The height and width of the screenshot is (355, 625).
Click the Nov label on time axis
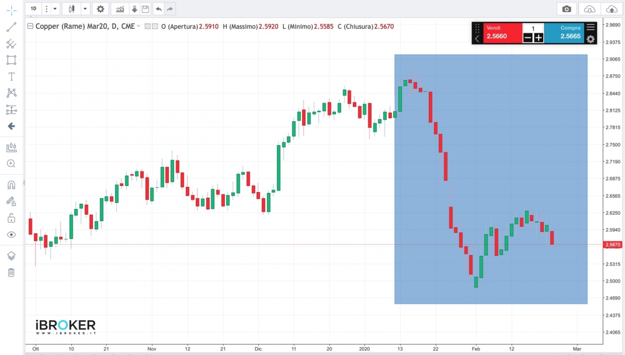coord(152,349)
